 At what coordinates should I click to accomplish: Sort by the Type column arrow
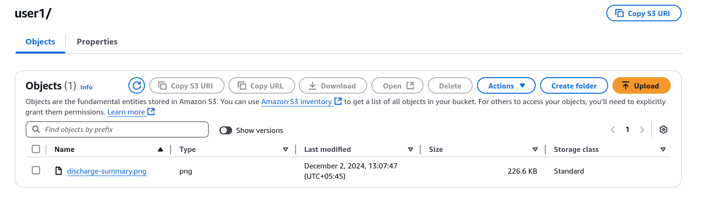pos(285,150)
